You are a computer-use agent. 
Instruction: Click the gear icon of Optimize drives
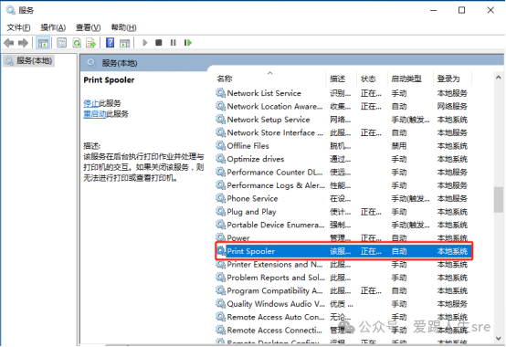point(220,159)
